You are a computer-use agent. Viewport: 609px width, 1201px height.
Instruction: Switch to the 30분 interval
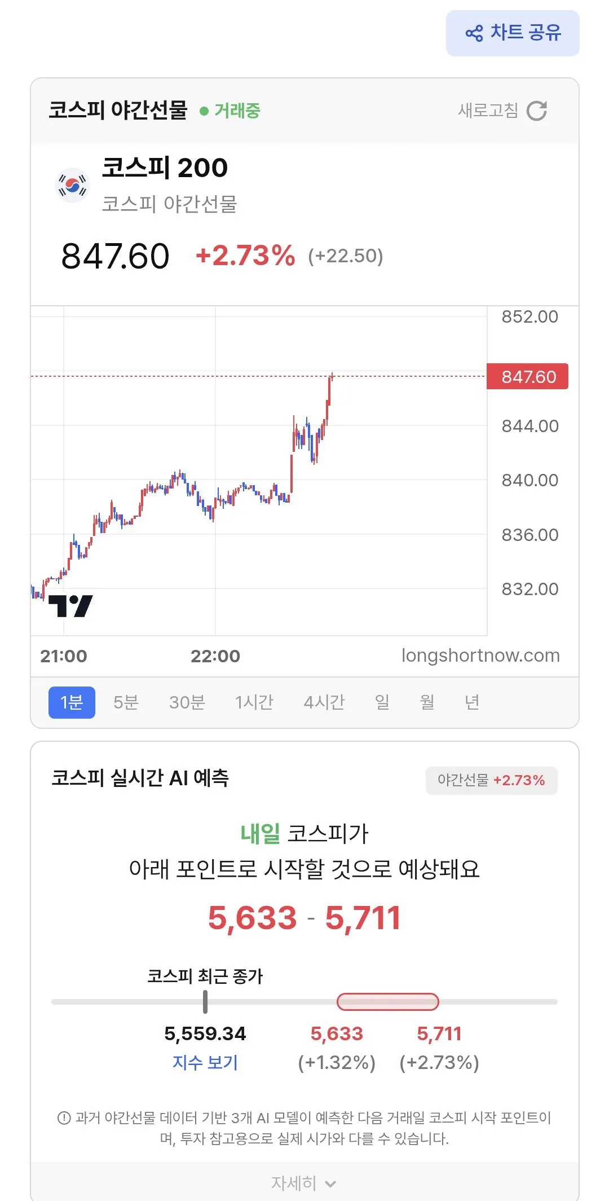click(x=187, y=702)
